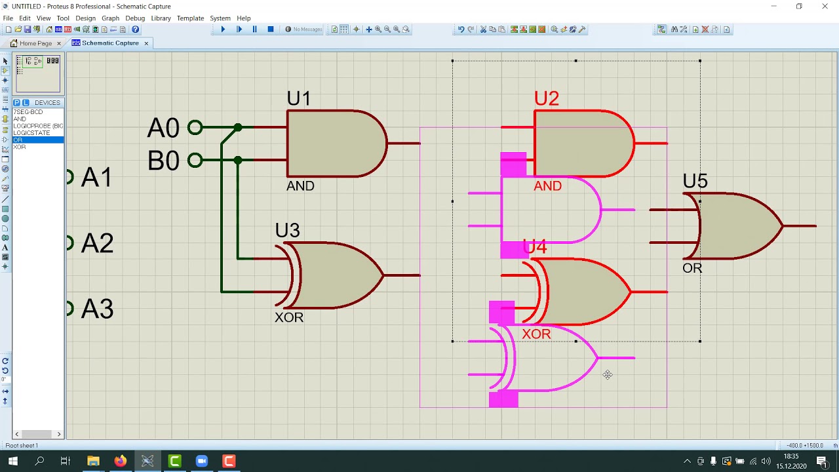
Task: Open the Debug menu
Action: click(x=135, y=18)
